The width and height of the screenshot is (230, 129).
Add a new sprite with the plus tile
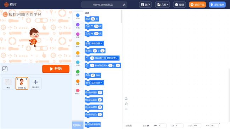point(35,83)
